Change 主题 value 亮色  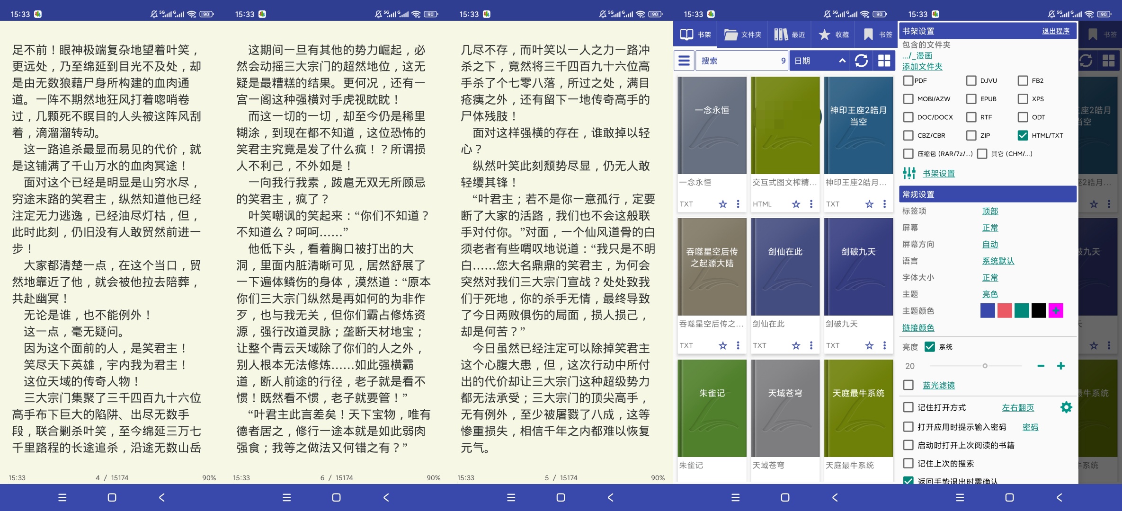pos(990,294)
